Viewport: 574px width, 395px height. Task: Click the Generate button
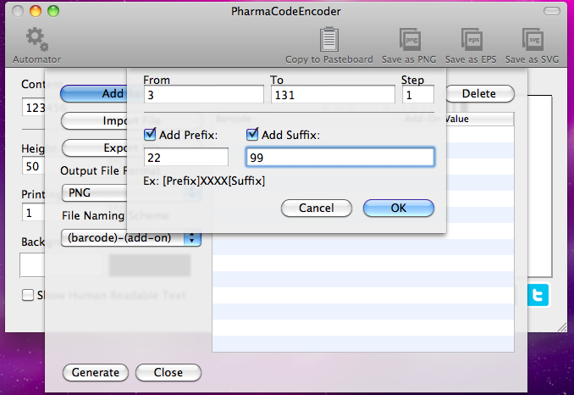tap(96, 372)
